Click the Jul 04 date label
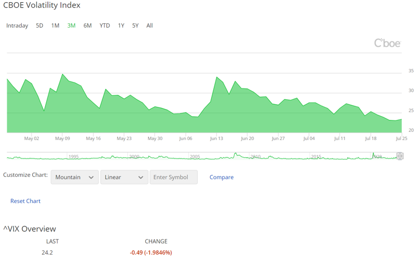The width and height of the screenshot is (419, 260). point(309,138)
